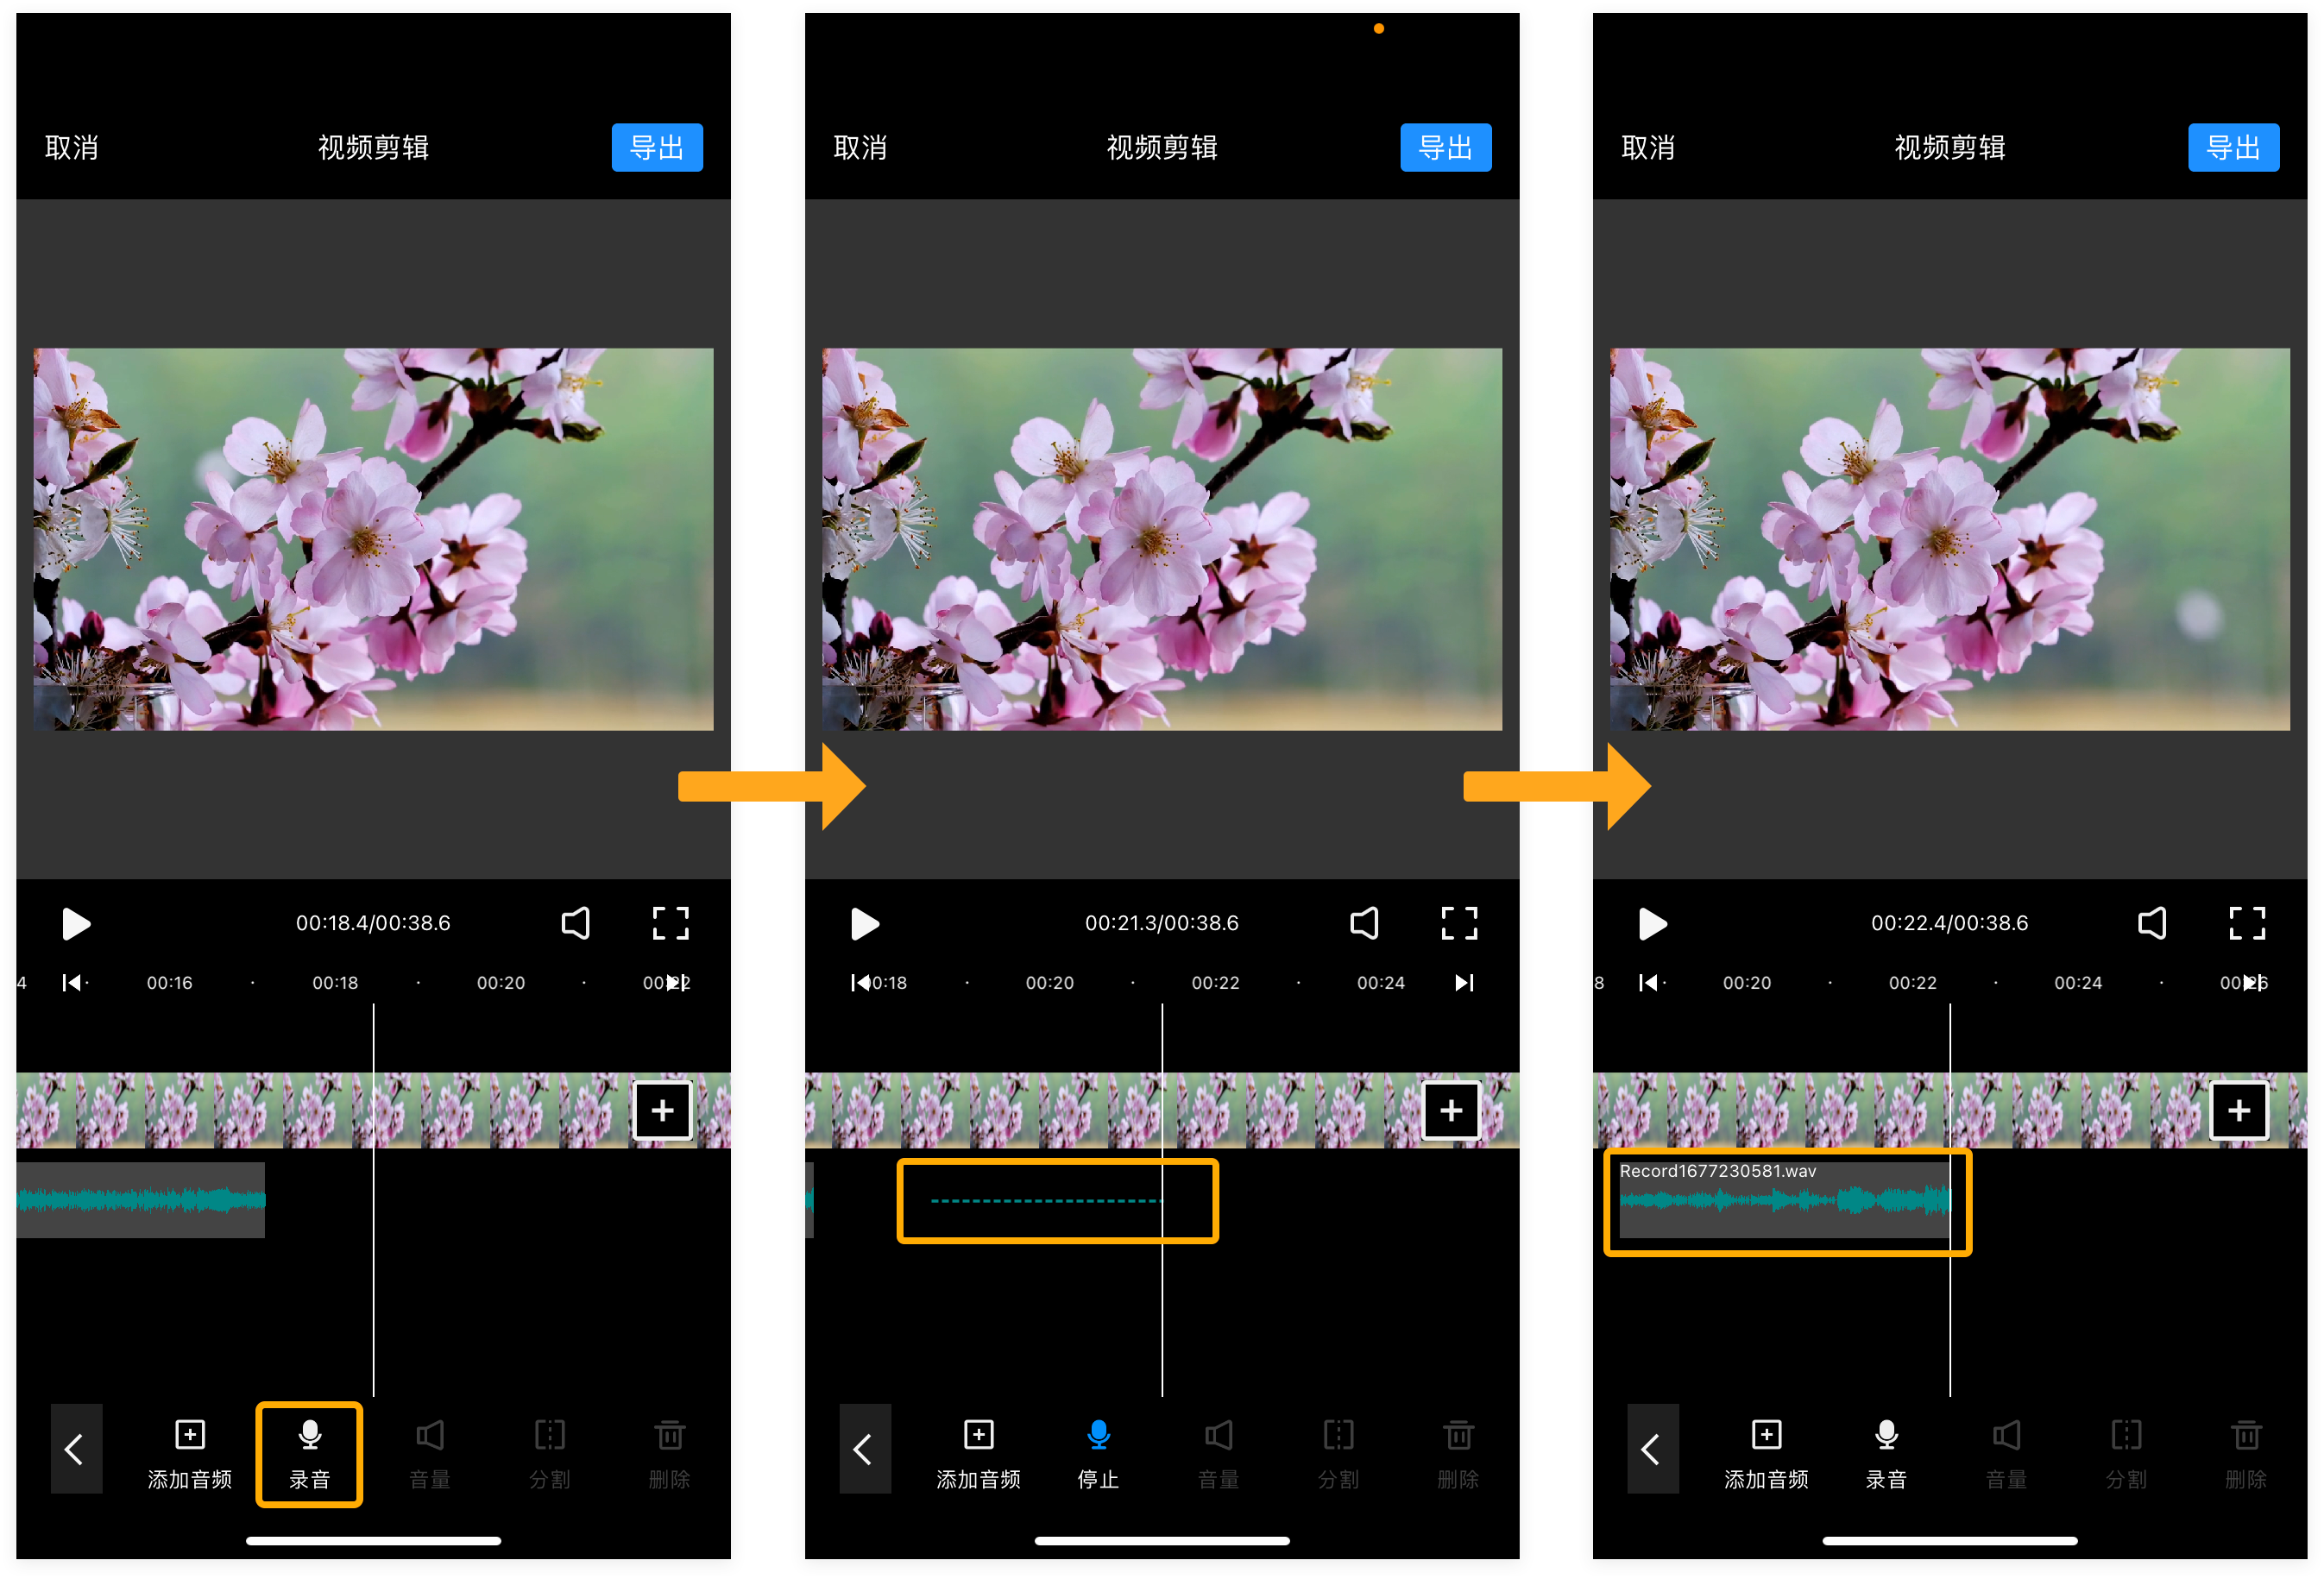Go back using the middle screen's left chevron
The width and height of the screenshot is (2324, 1579).
(x=864, y=1449)
